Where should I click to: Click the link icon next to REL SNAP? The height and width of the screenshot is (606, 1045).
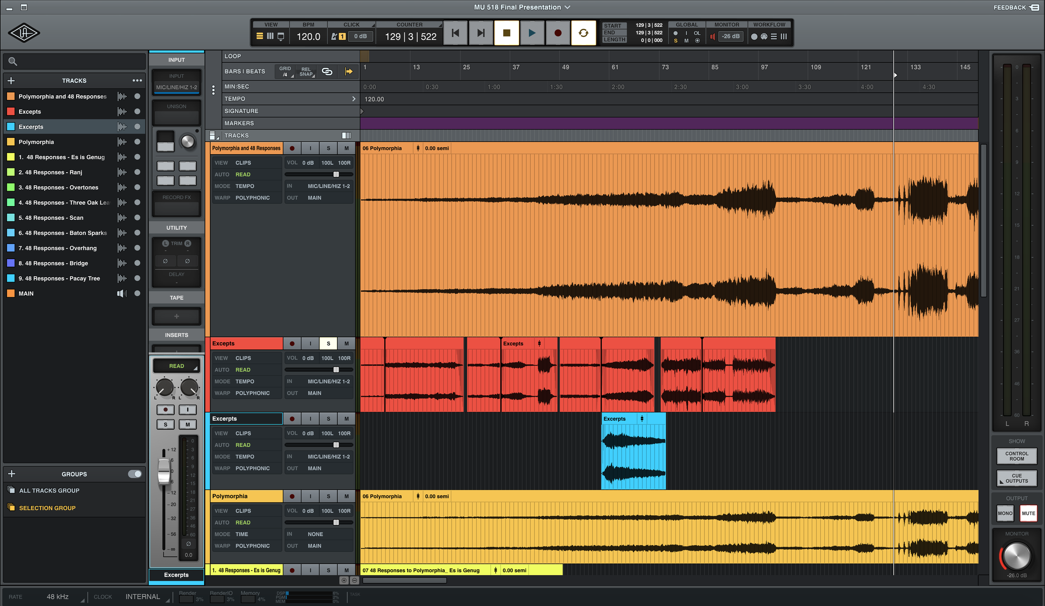tap(327, 71)
